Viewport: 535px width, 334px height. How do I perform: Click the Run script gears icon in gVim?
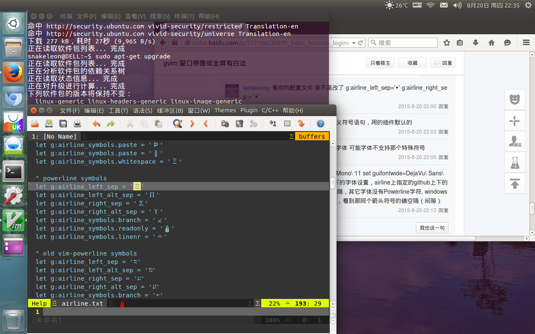coord(253,124)
